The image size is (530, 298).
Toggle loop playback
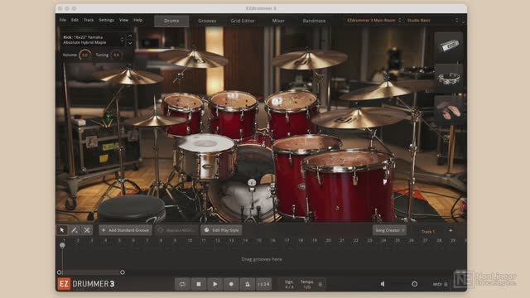coord(182,284)
